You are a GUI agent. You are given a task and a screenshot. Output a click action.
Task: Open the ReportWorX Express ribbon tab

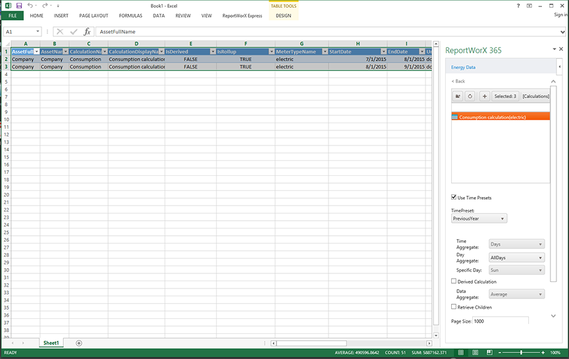click(242, 15)
